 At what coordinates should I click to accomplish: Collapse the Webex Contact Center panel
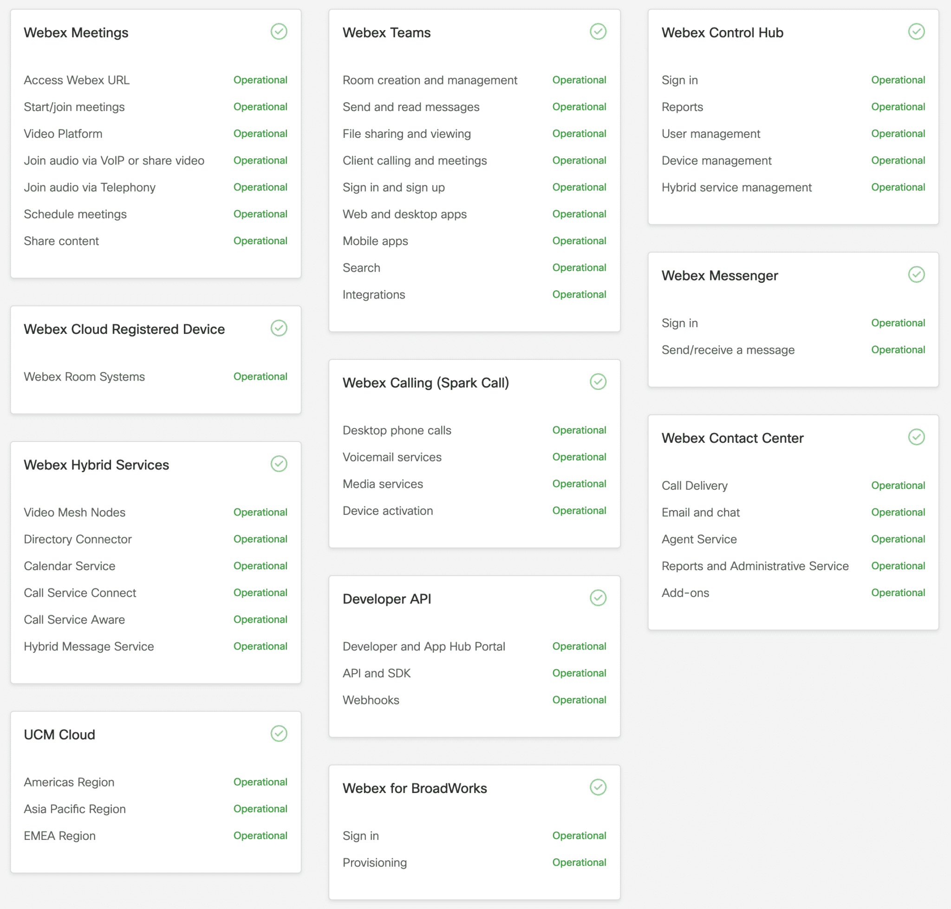tap(732, 437)
